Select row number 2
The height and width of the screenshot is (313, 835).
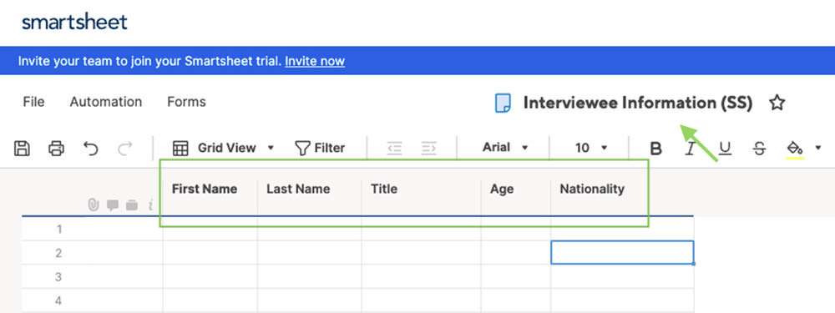click(x=59, y=254)
